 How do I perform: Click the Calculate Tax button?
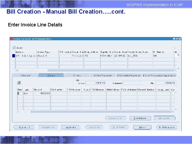pos(48,127)
